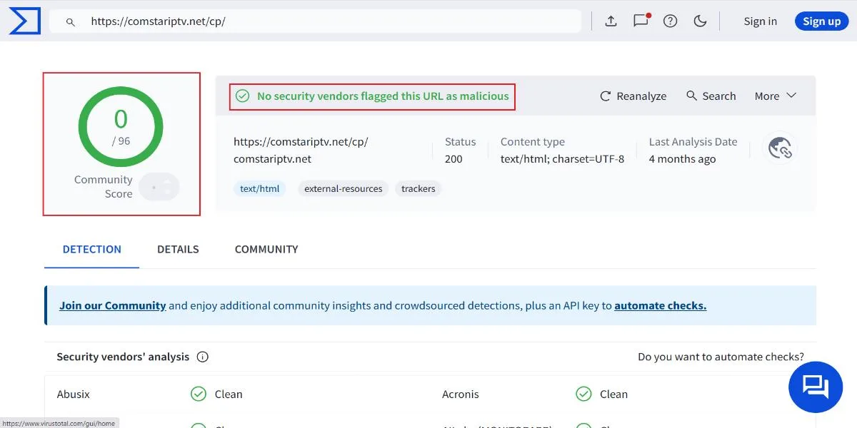Click Do you want to automate checks?
This screenshot has height=428, width=857.
click(x=721, y=357)
